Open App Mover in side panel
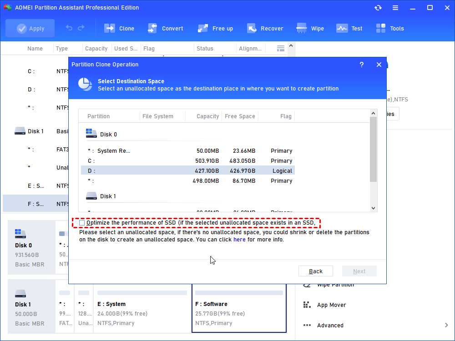455x341 pixels. tap(324, 305)
